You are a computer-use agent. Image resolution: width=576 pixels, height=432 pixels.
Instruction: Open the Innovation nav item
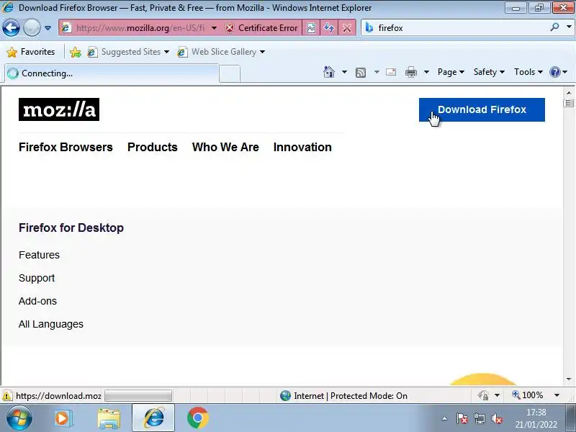click(x=302, y=148)
